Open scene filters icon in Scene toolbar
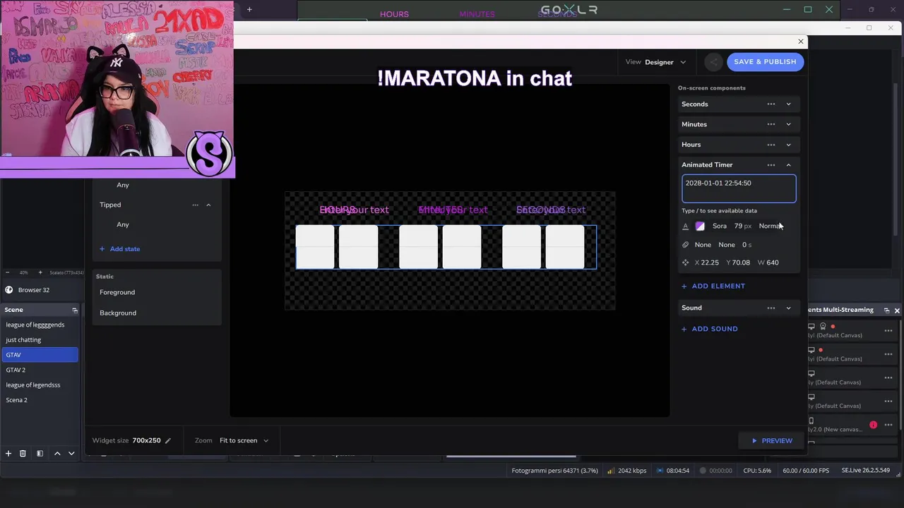The image size is (904, 508). point(40,454)
